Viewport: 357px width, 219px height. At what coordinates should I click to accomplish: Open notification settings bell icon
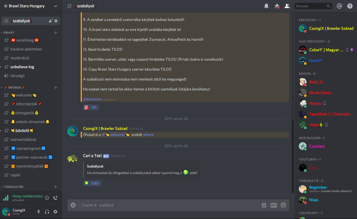point(266,6)
